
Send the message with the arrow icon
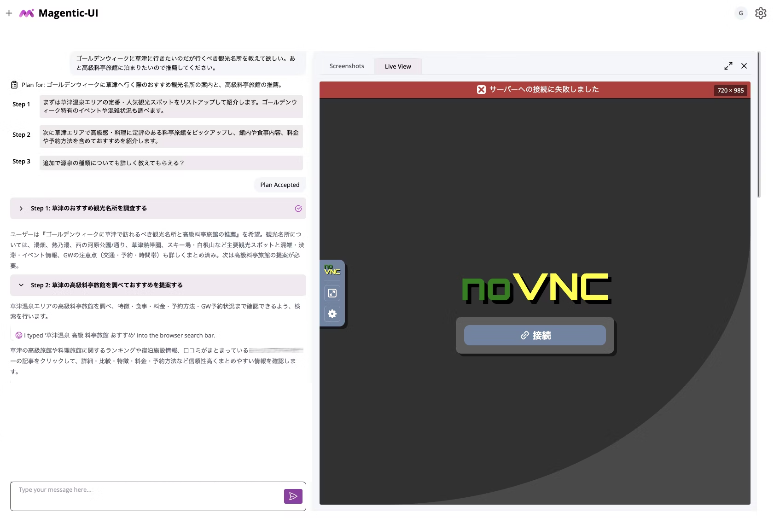click(293, 496)
